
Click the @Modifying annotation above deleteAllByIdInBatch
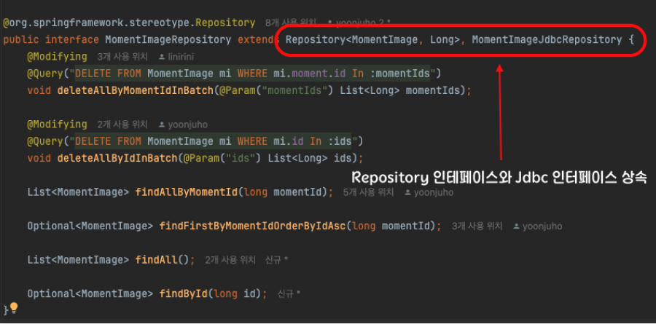pos(58,125)
